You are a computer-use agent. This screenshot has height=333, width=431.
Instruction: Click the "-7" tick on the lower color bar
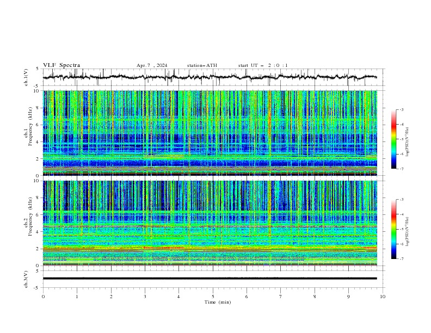coord(402,258)
